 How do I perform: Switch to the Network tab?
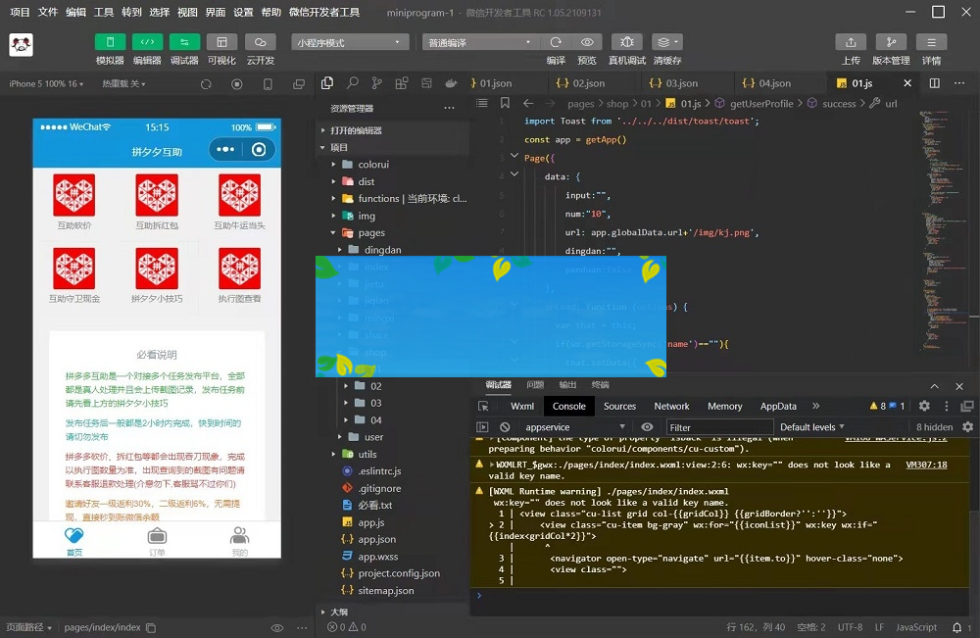click(x=671, y=406)
